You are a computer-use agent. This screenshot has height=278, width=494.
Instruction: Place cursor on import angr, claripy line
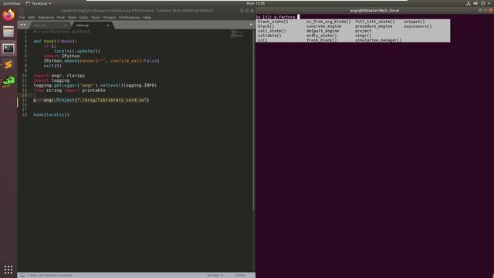(x=59, y=76)
